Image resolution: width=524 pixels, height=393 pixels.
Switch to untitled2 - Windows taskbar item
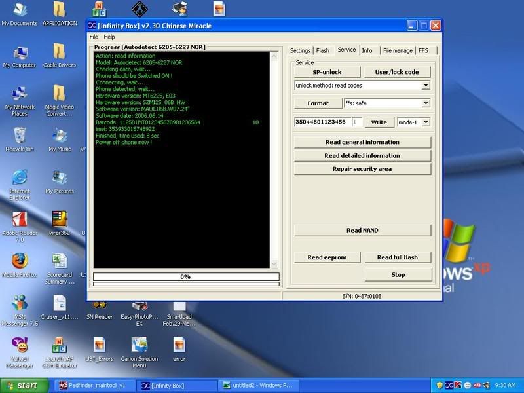pos(259,386)
